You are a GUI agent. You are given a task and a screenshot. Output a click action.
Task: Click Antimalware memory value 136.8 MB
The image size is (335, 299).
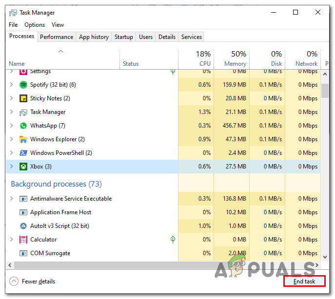[235, 199]
